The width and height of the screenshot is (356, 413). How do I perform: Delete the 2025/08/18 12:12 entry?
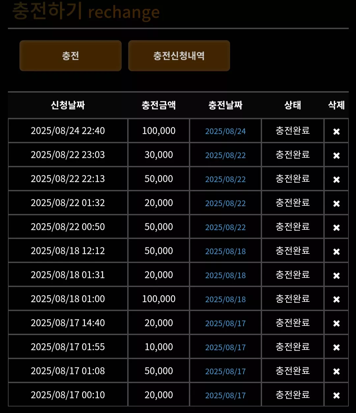click(x=336, y=251)
